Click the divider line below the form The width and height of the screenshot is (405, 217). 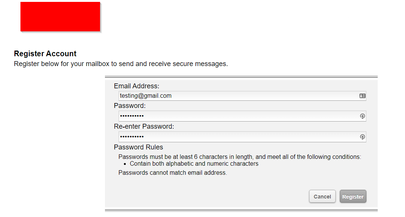coord(241,211)
